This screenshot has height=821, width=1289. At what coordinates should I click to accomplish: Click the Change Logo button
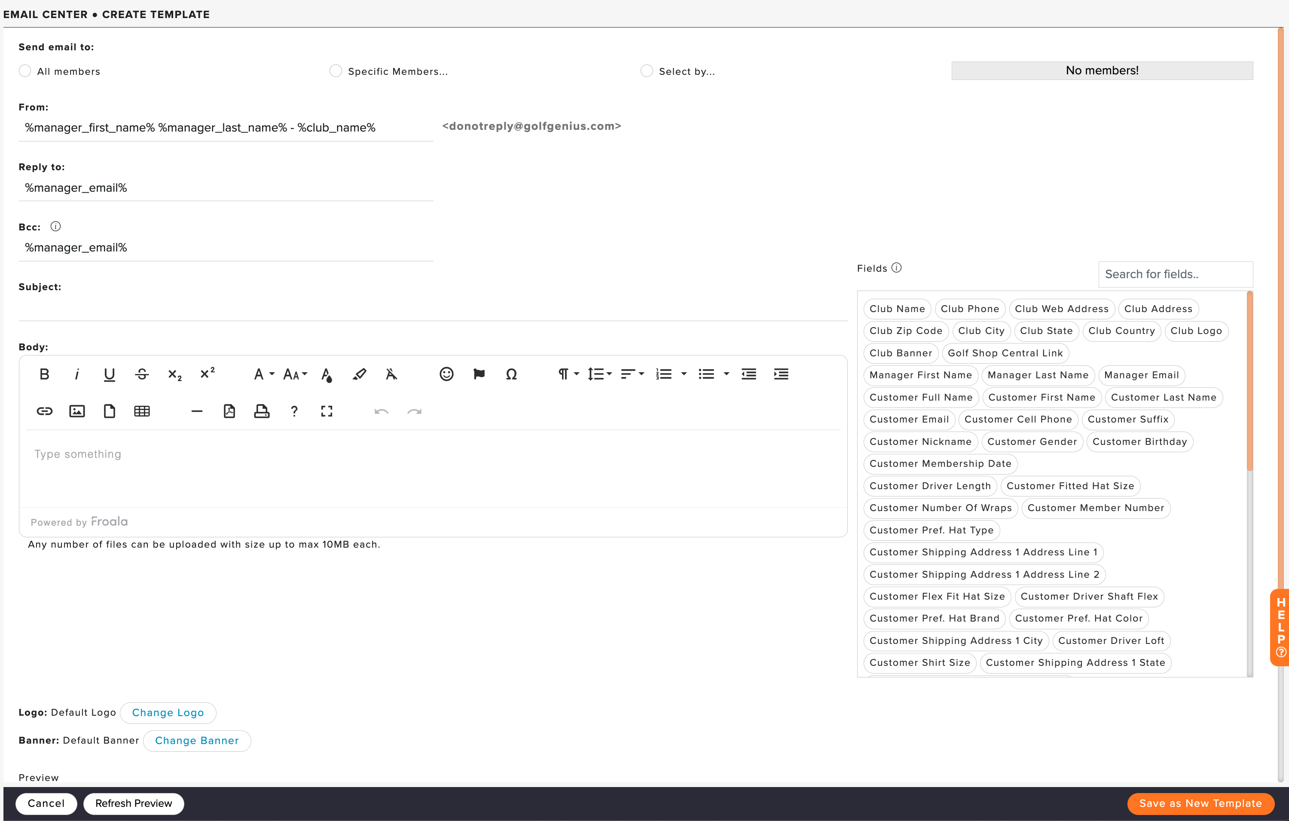tap(168, 713)
